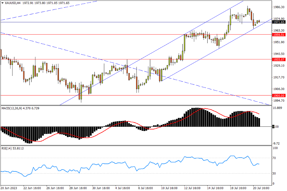Click the XAUUSD,H4 symbol title
287x191 pixels.
pyautogui.click(x=9, y=3)
